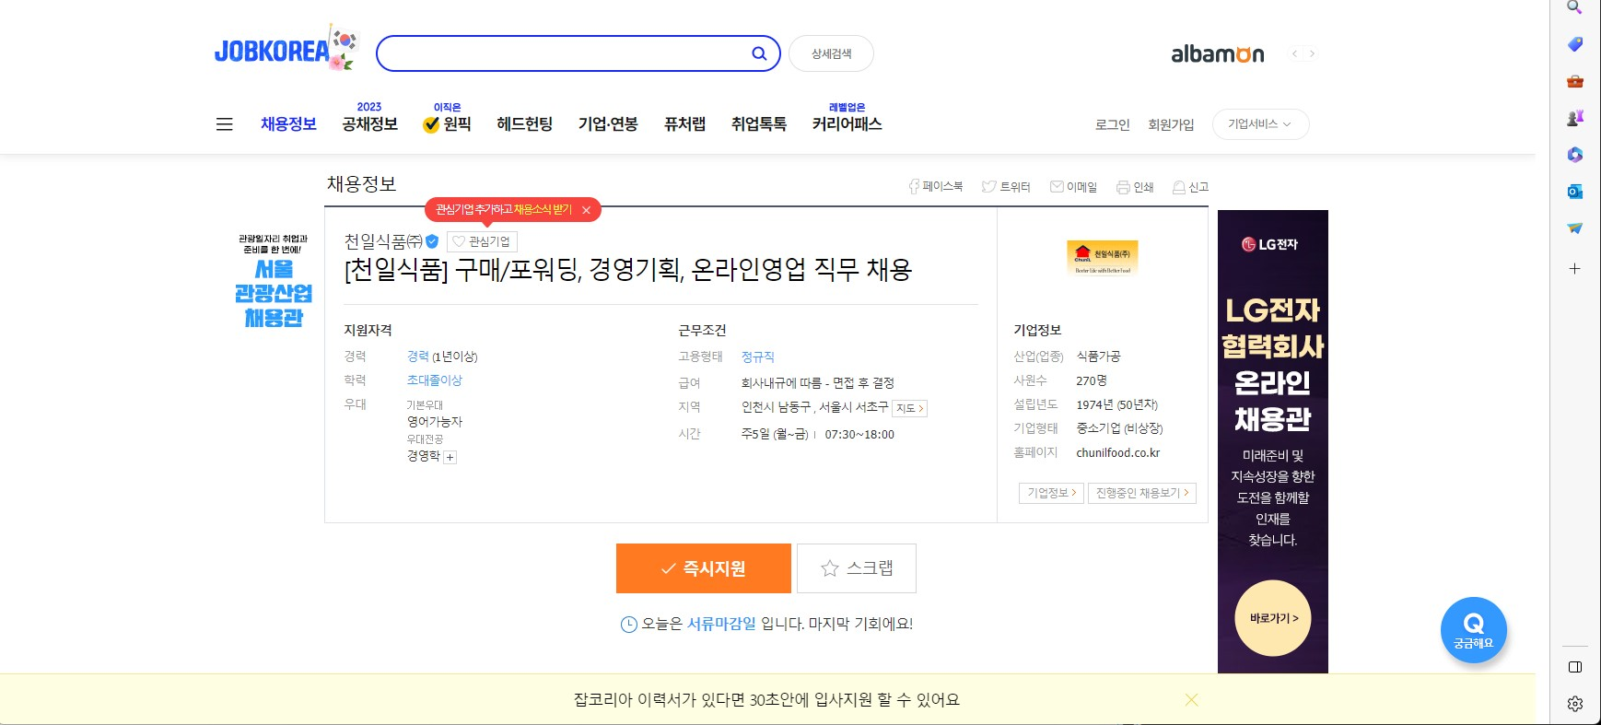The height and width of the screenshot is (725, 1601).
Task: Open the albamon logo link
Action: [1218, 54]
